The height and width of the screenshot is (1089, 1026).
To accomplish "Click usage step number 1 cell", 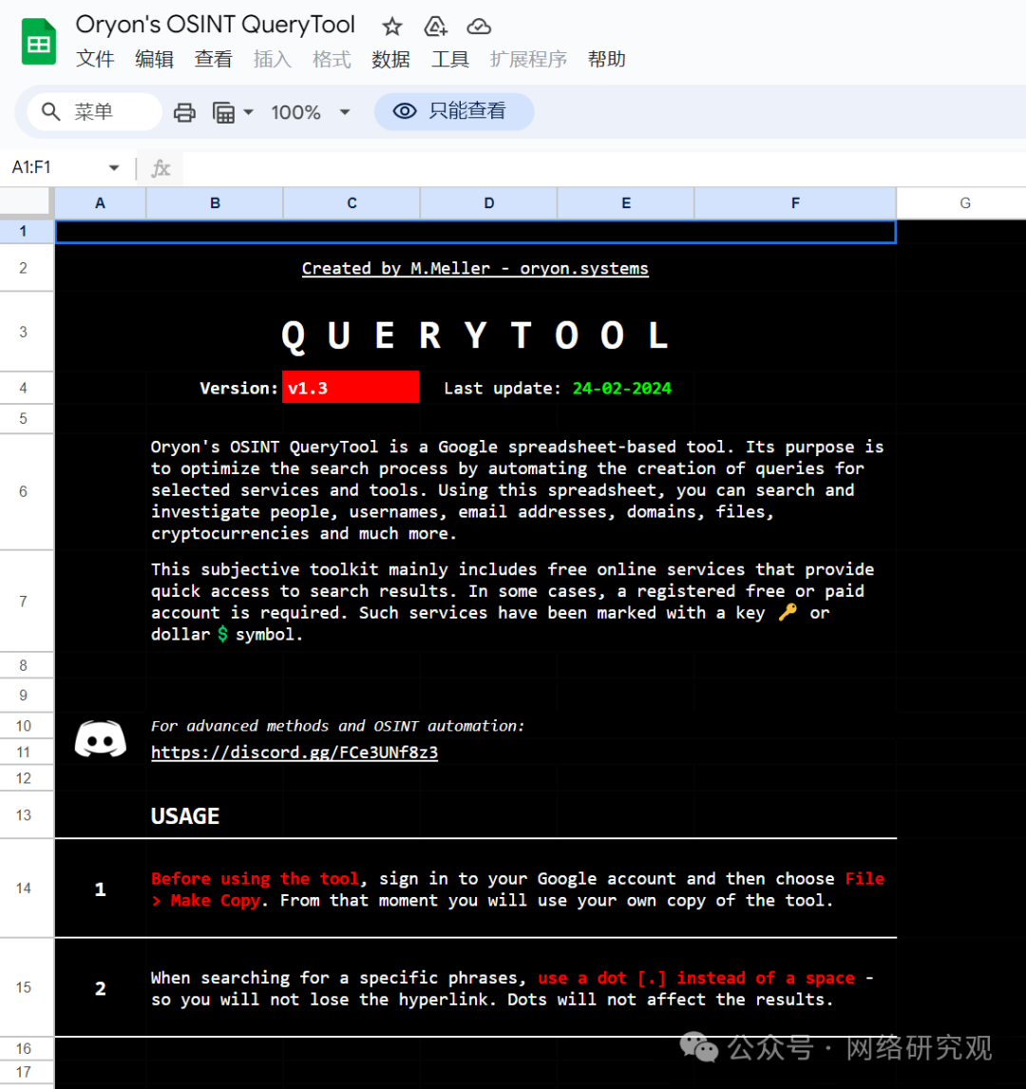I will pos(101,889).
